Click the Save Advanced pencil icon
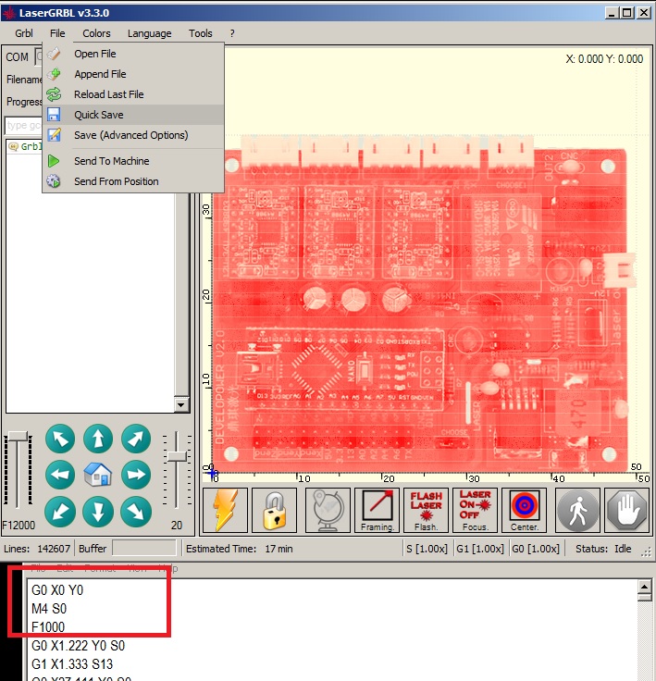 [54, 135]
